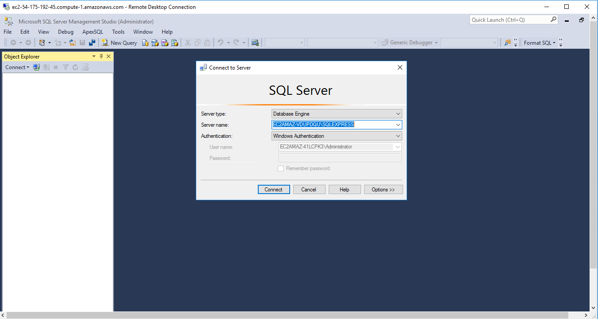Viewport: 598px width, 319px height.
Task: Pin Object Explorer open with the pin toggle
Action: click(101, 56)
